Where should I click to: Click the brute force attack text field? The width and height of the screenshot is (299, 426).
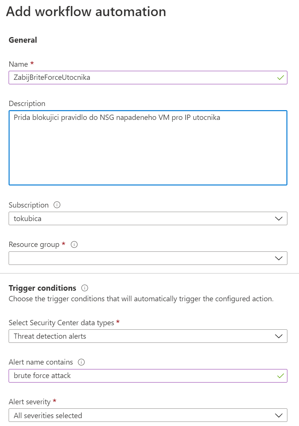pyautogui.click(x=142, y=375)
